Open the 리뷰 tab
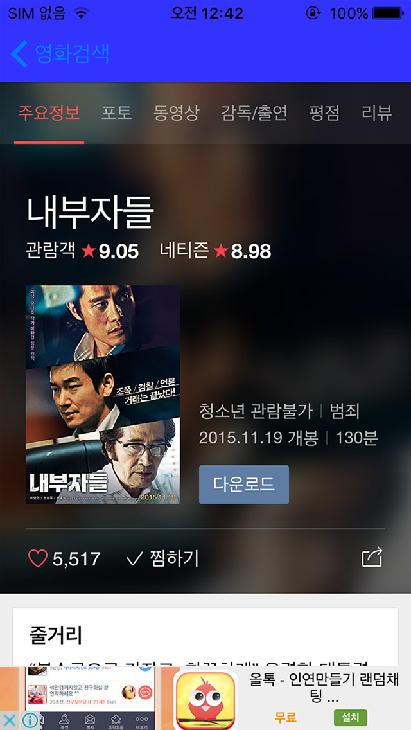The image size is (411, 730). (377, 113)
